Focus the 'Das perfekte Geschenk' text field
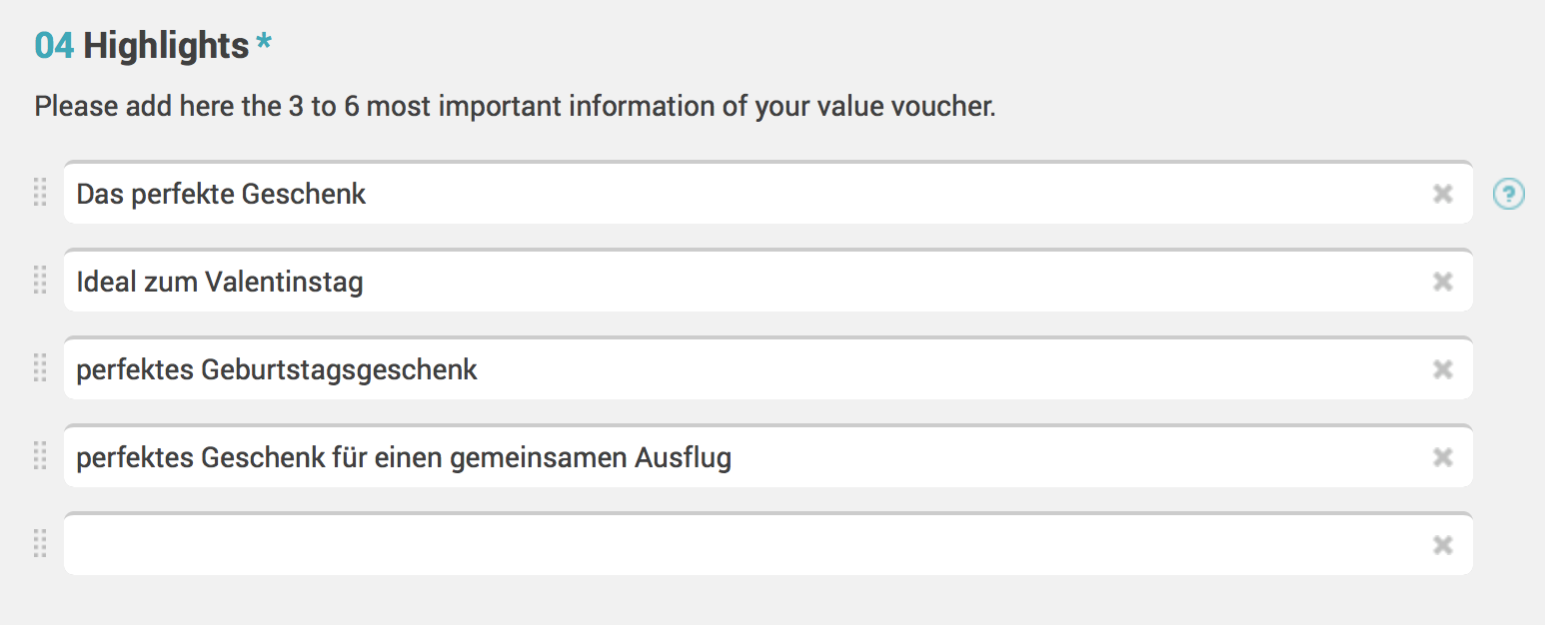 768,193
